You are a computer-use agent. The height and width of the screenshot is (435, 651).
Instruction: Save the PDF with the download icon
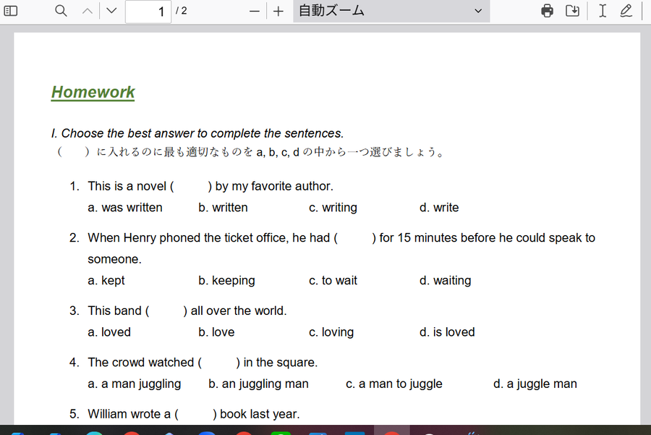[572, 11]
